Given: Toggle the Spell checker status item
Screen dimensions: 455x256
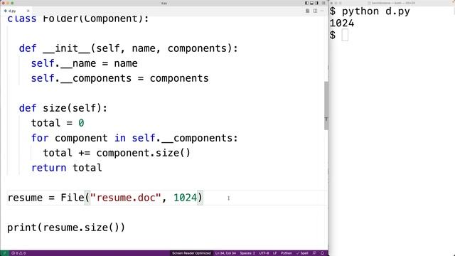Looking at the screenshot, I should pyautogui.click(x=302, y=253).
